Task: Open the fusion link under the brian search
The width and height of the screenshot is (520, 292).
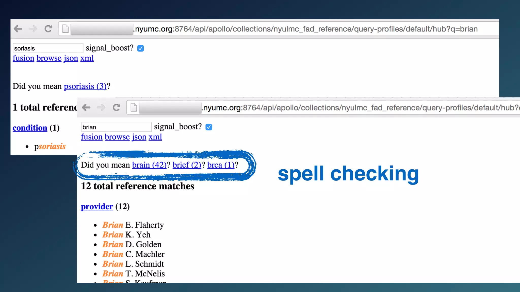Action: [x=92, y=137]
